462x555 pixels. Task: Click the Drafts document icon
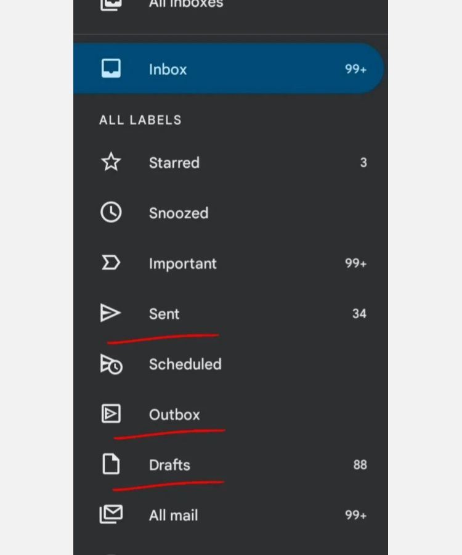pyautogui.click(x=111, y=464)
